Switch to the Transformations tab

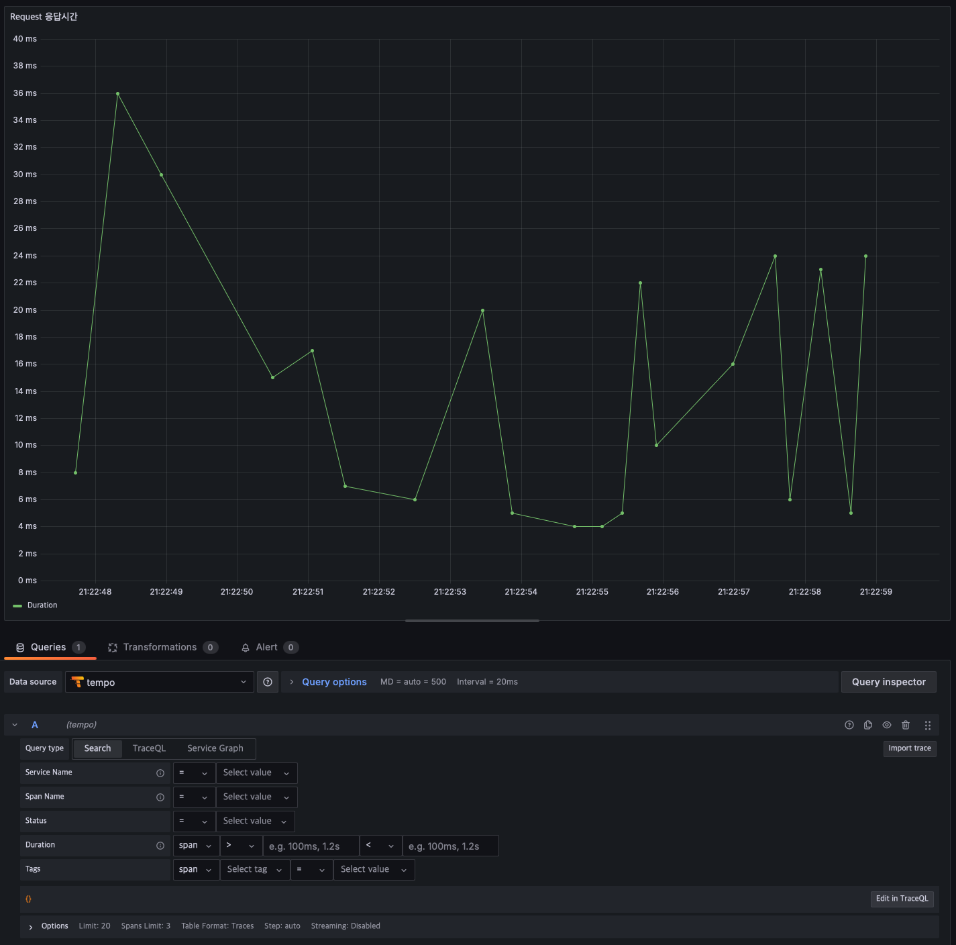click(x=160, y=647)
